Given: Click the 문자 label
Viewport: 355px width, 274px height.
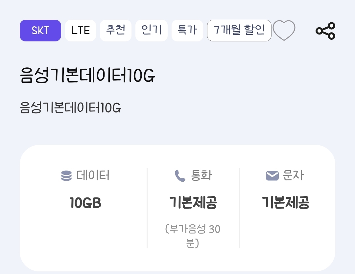Looking at the screenshot, I should (294, 176).
